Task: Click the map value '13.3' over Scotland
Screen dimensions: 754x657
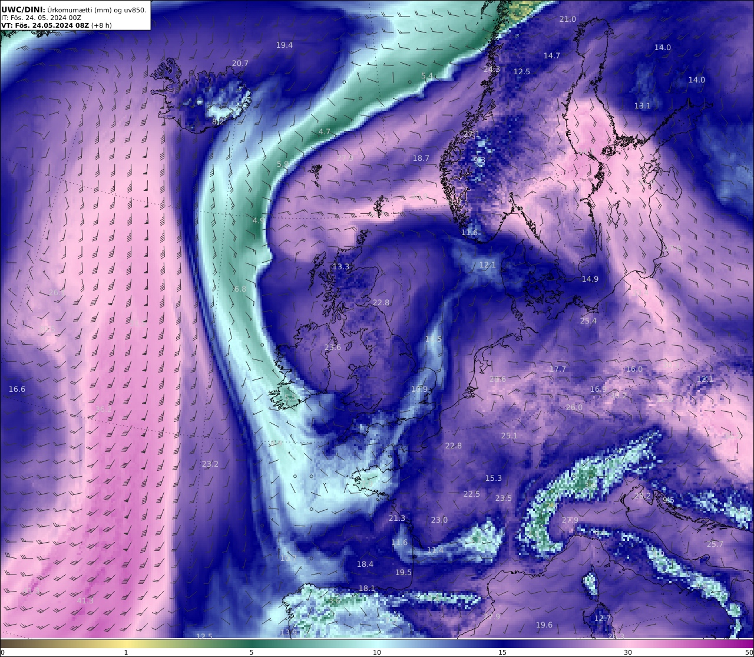Action: pos(341,267)
